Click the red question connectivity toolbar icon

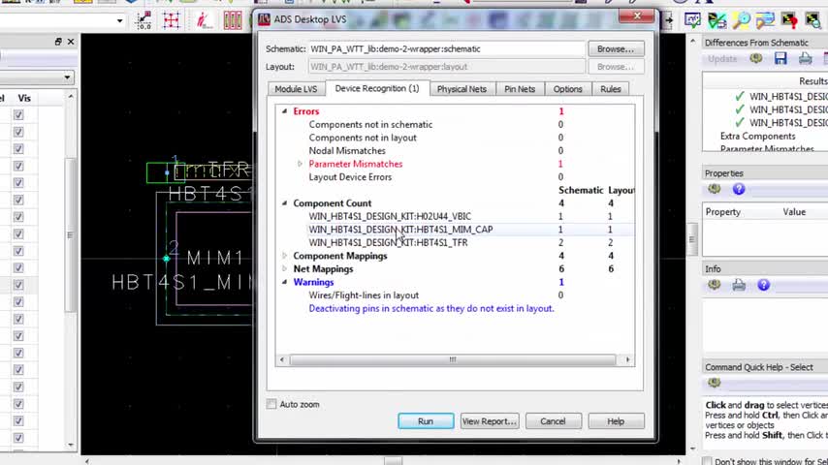789,20
